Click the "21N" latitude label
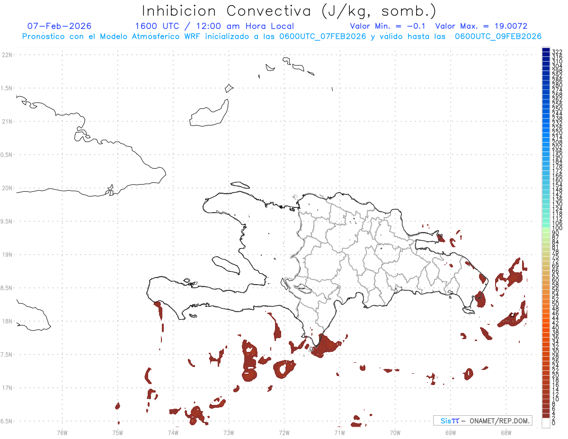This screenshot has width=568, height=439. coord(7,121)
